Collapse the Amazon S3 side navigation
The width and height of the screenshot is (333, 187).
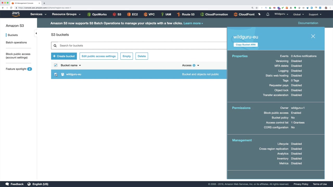[36, 33]
